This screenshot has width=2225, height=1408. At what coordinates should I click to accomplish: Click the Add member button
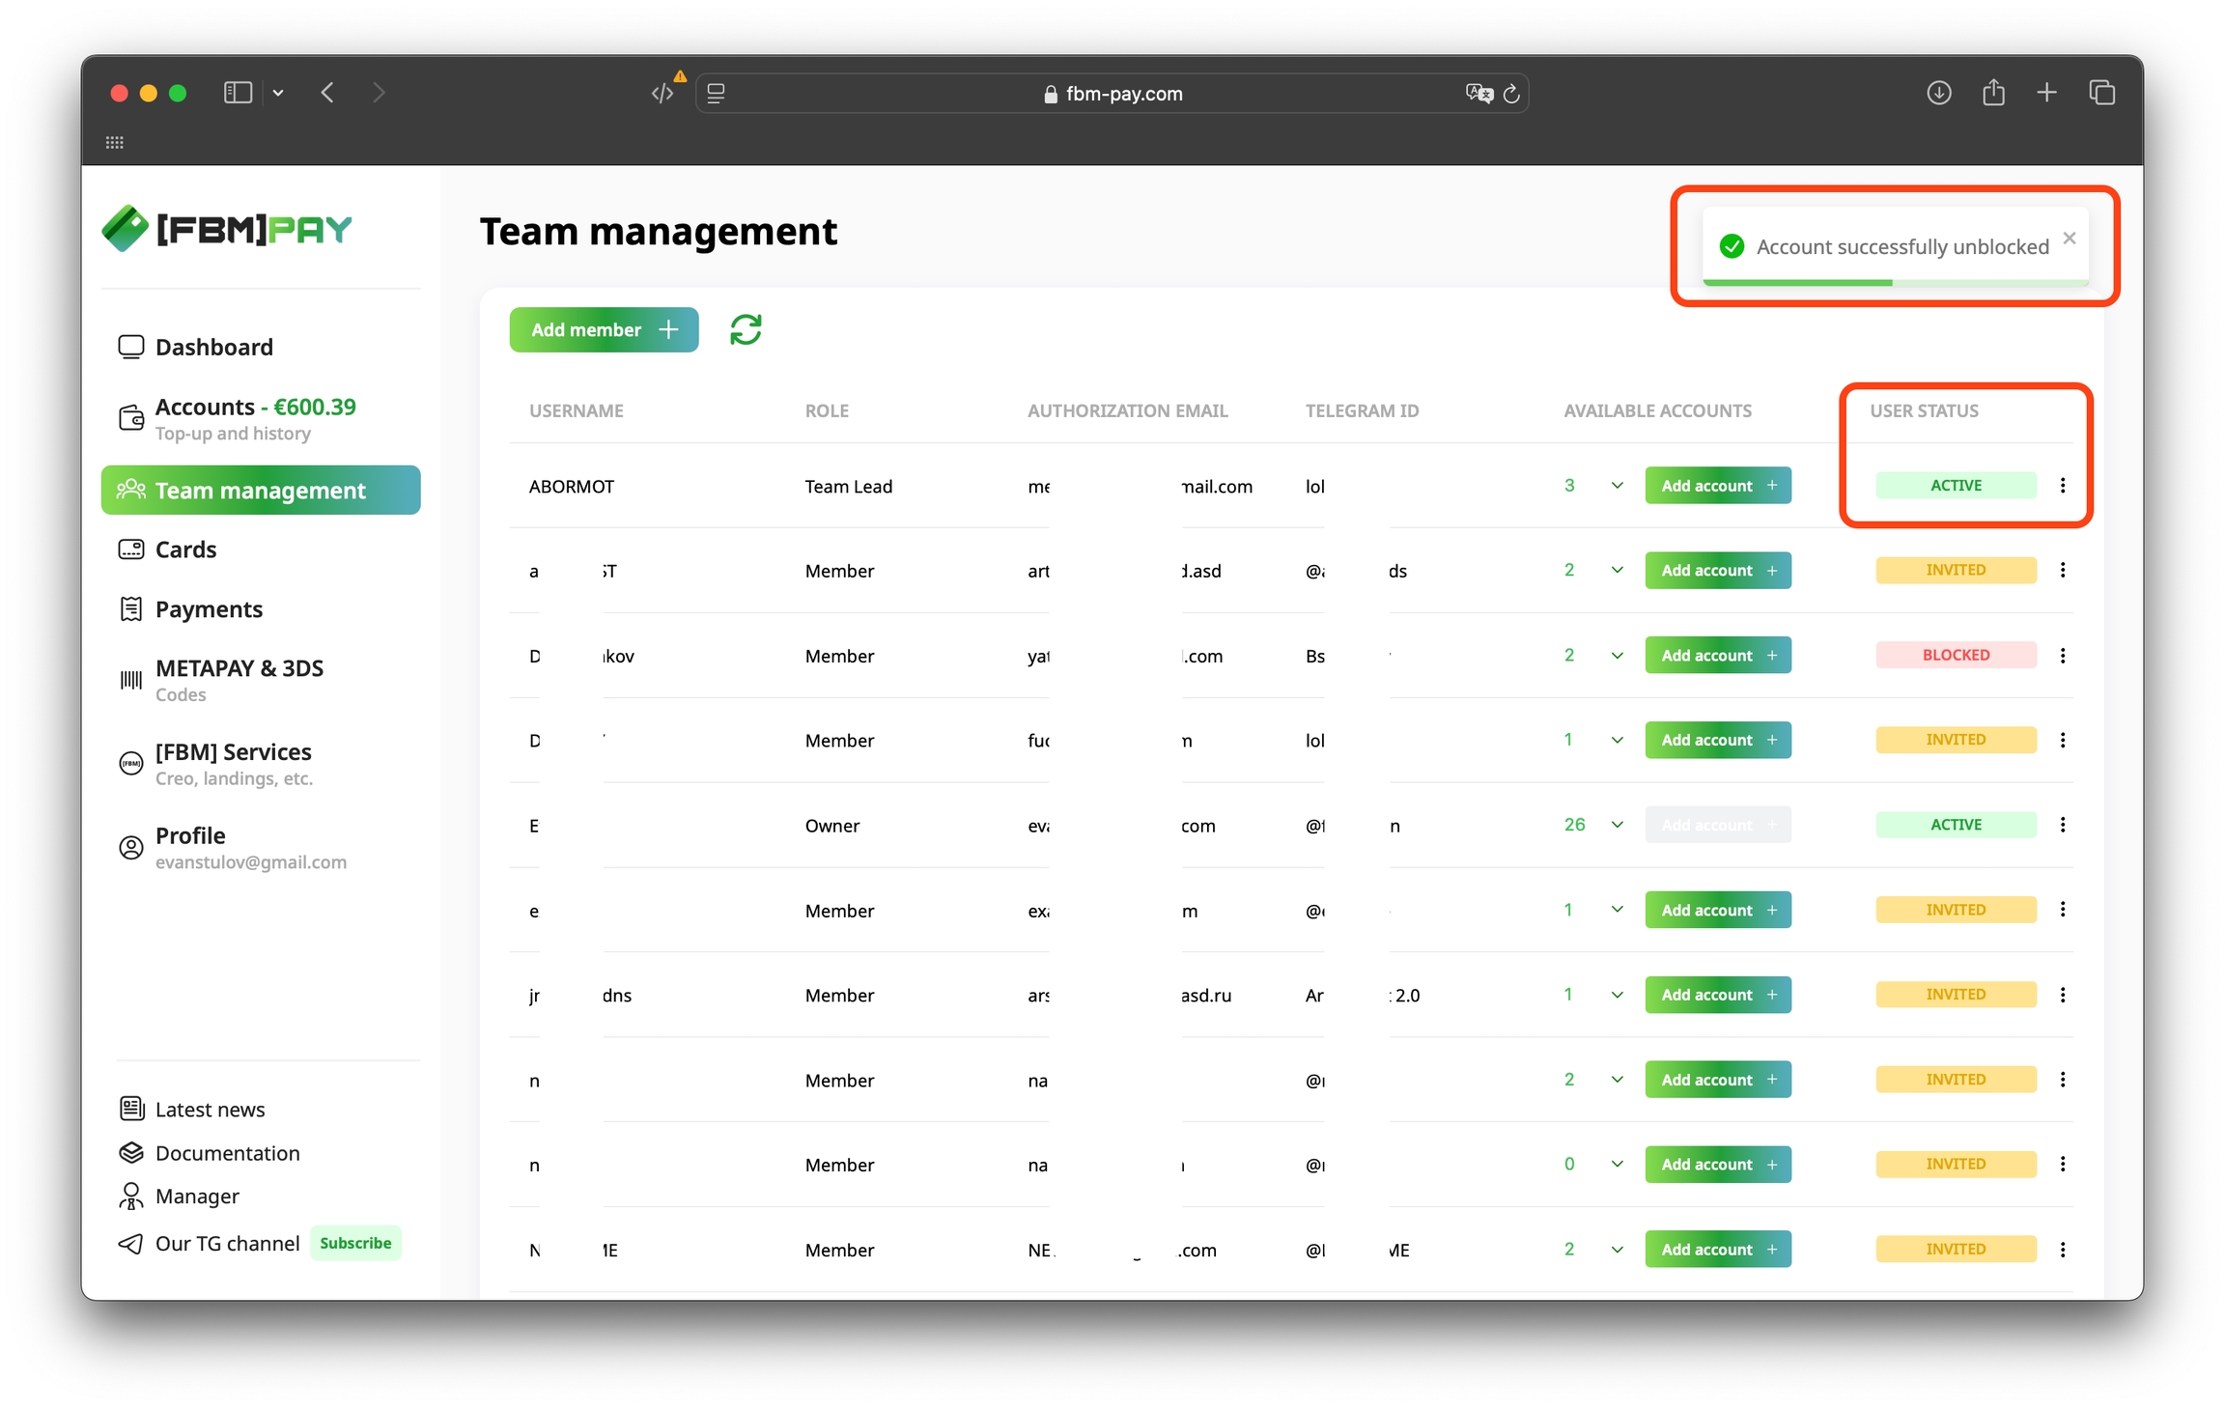coord(604,330)
